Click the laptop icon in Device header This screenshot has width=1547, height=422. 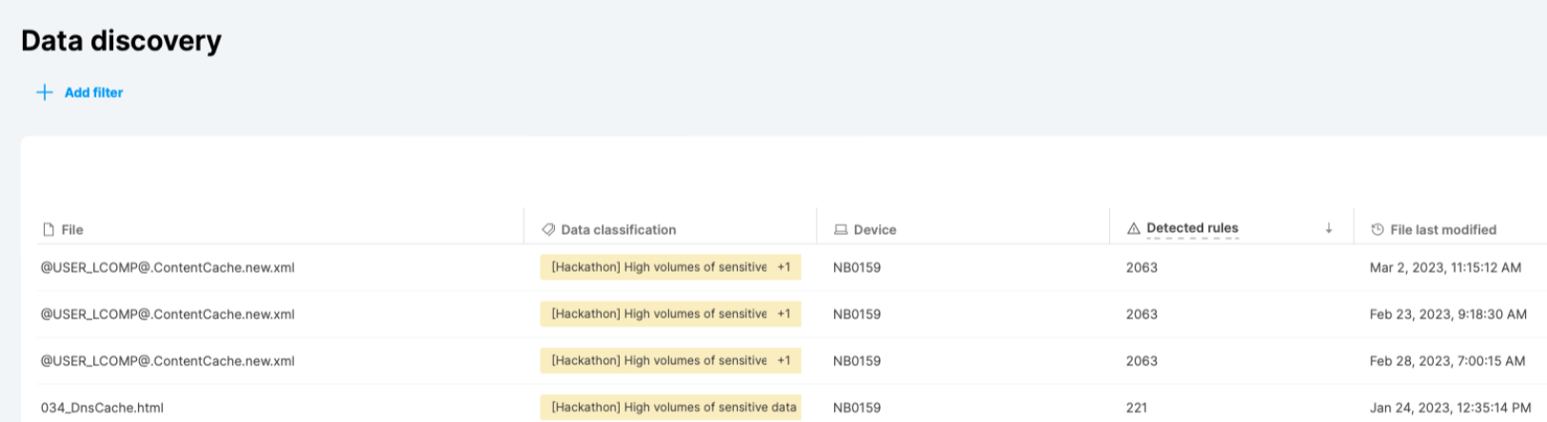(x=841, y=230)
